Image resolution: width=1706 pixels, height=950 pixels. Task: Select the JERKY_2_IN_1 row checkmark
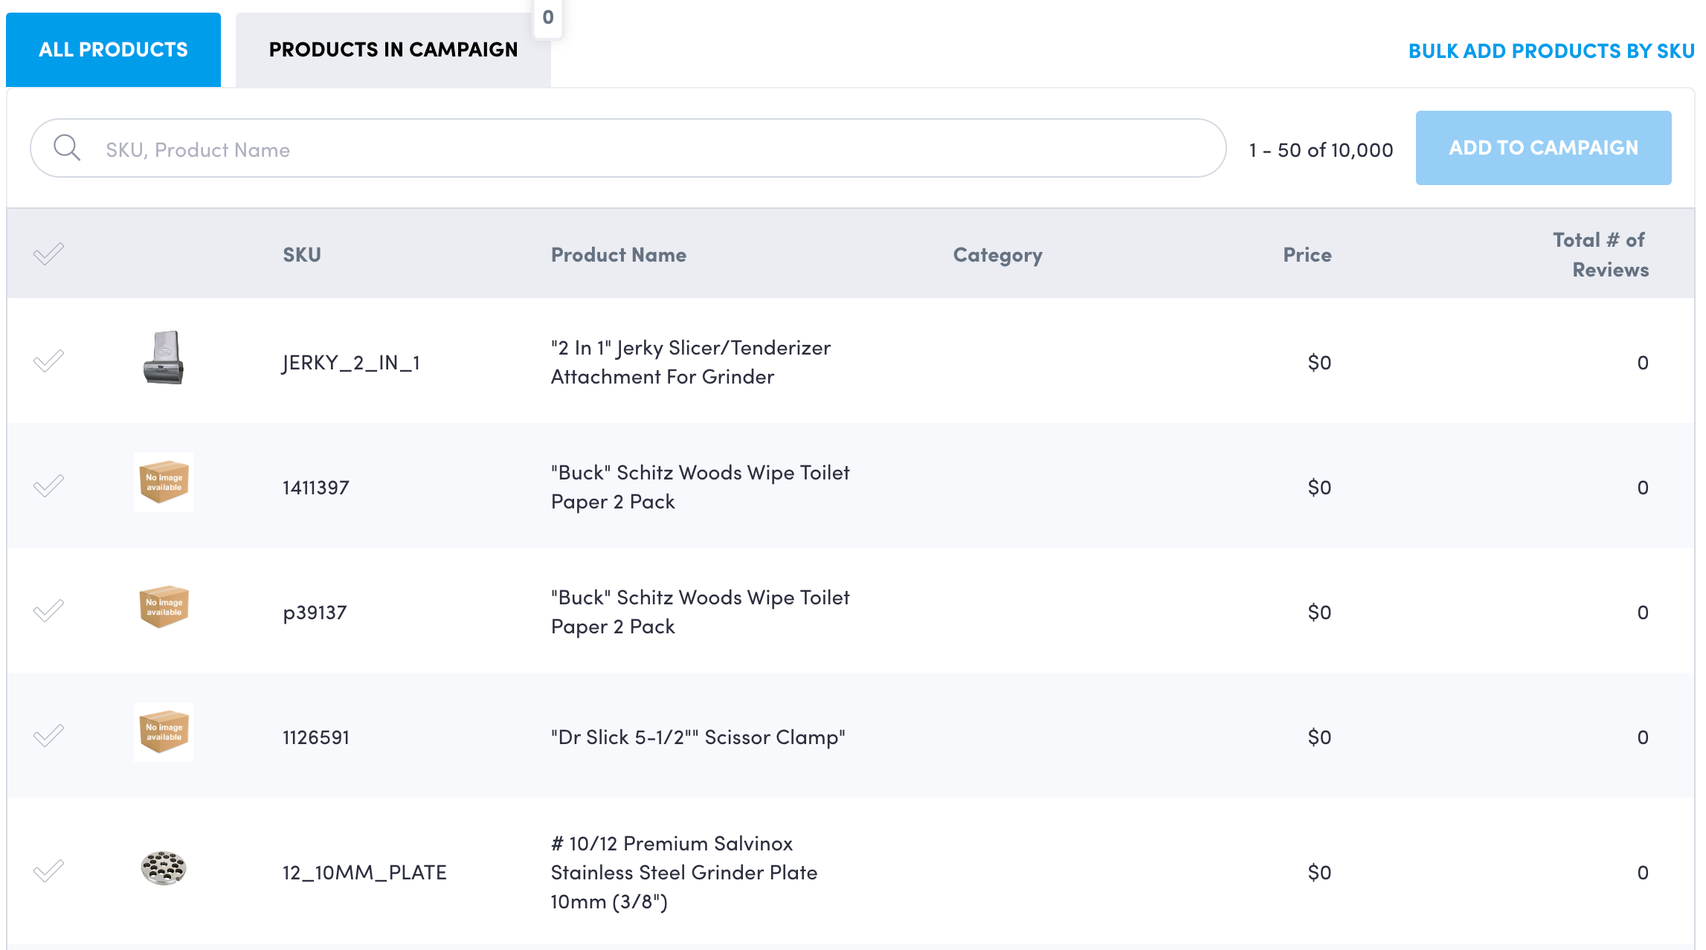(48, 361)
